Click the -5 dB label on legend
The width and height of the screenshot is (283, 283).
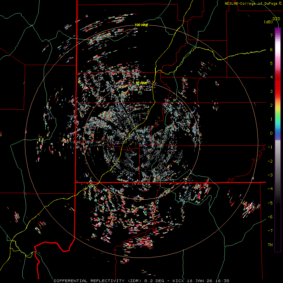coord(270,203)
